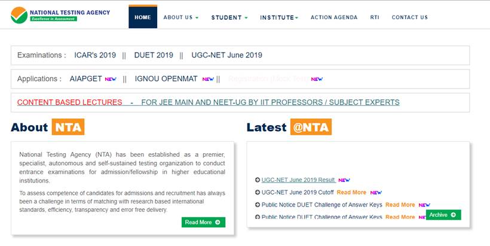Screen dimensions: 490x246
Task: Open the CONTENT BASED LECTURES link
Action: click(x=70, y=102)
